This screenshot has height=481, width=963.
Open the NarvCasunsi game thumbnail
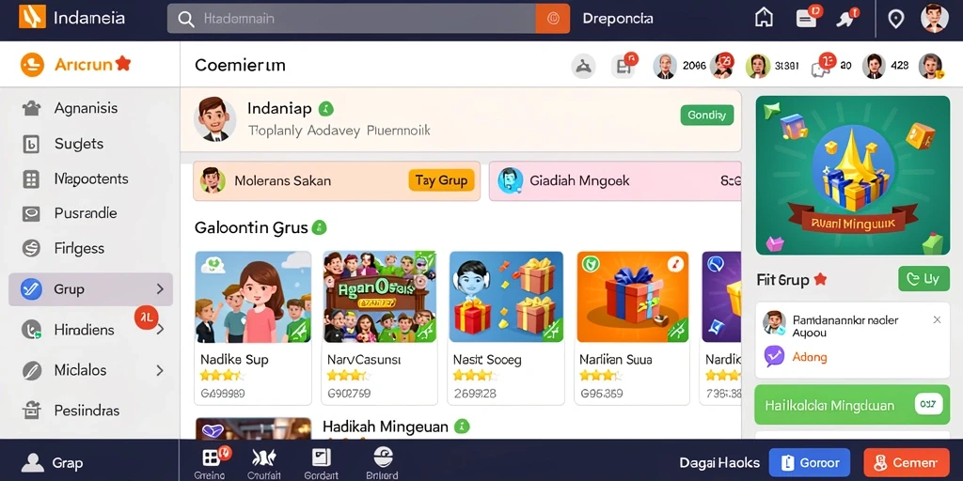(380, 296)
